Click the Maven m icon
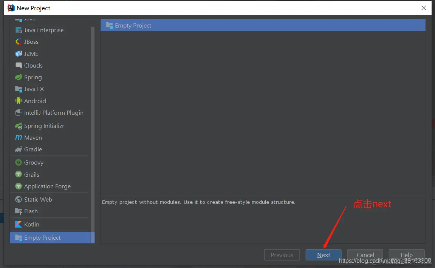Screen dimensions: 435x268 click(x=19, y=137)
